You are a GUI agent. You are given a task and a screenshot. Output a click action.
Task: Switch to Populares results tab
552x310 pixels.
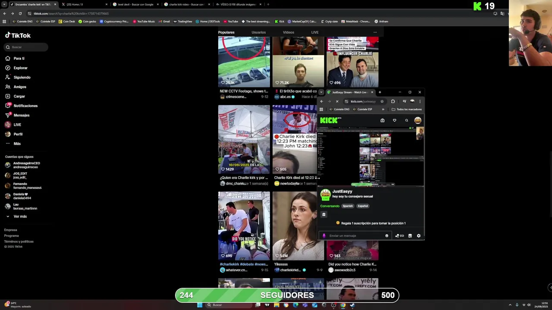coord(226,32)
